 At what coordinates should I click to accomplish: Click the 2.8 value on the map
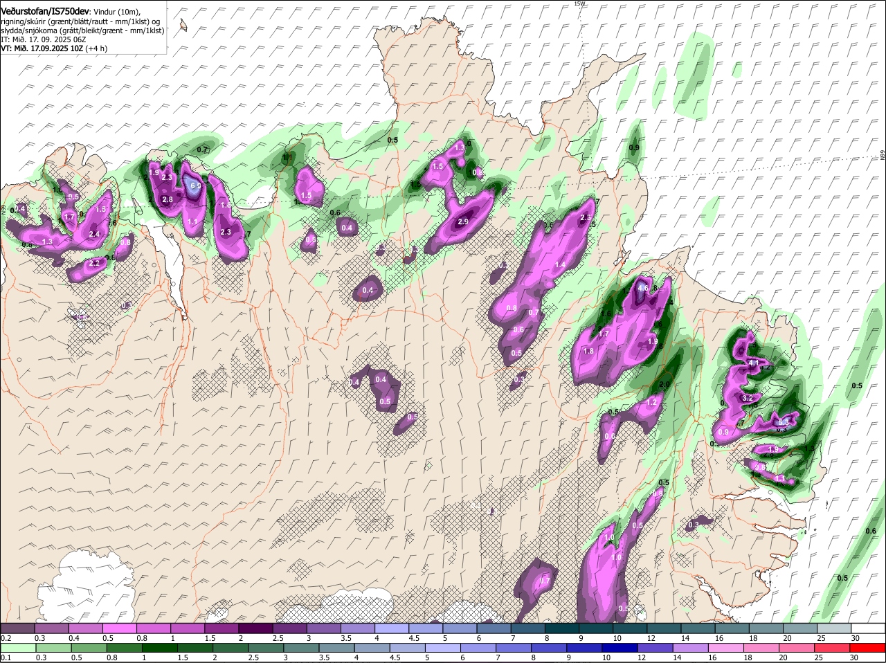tap(167, 199)
